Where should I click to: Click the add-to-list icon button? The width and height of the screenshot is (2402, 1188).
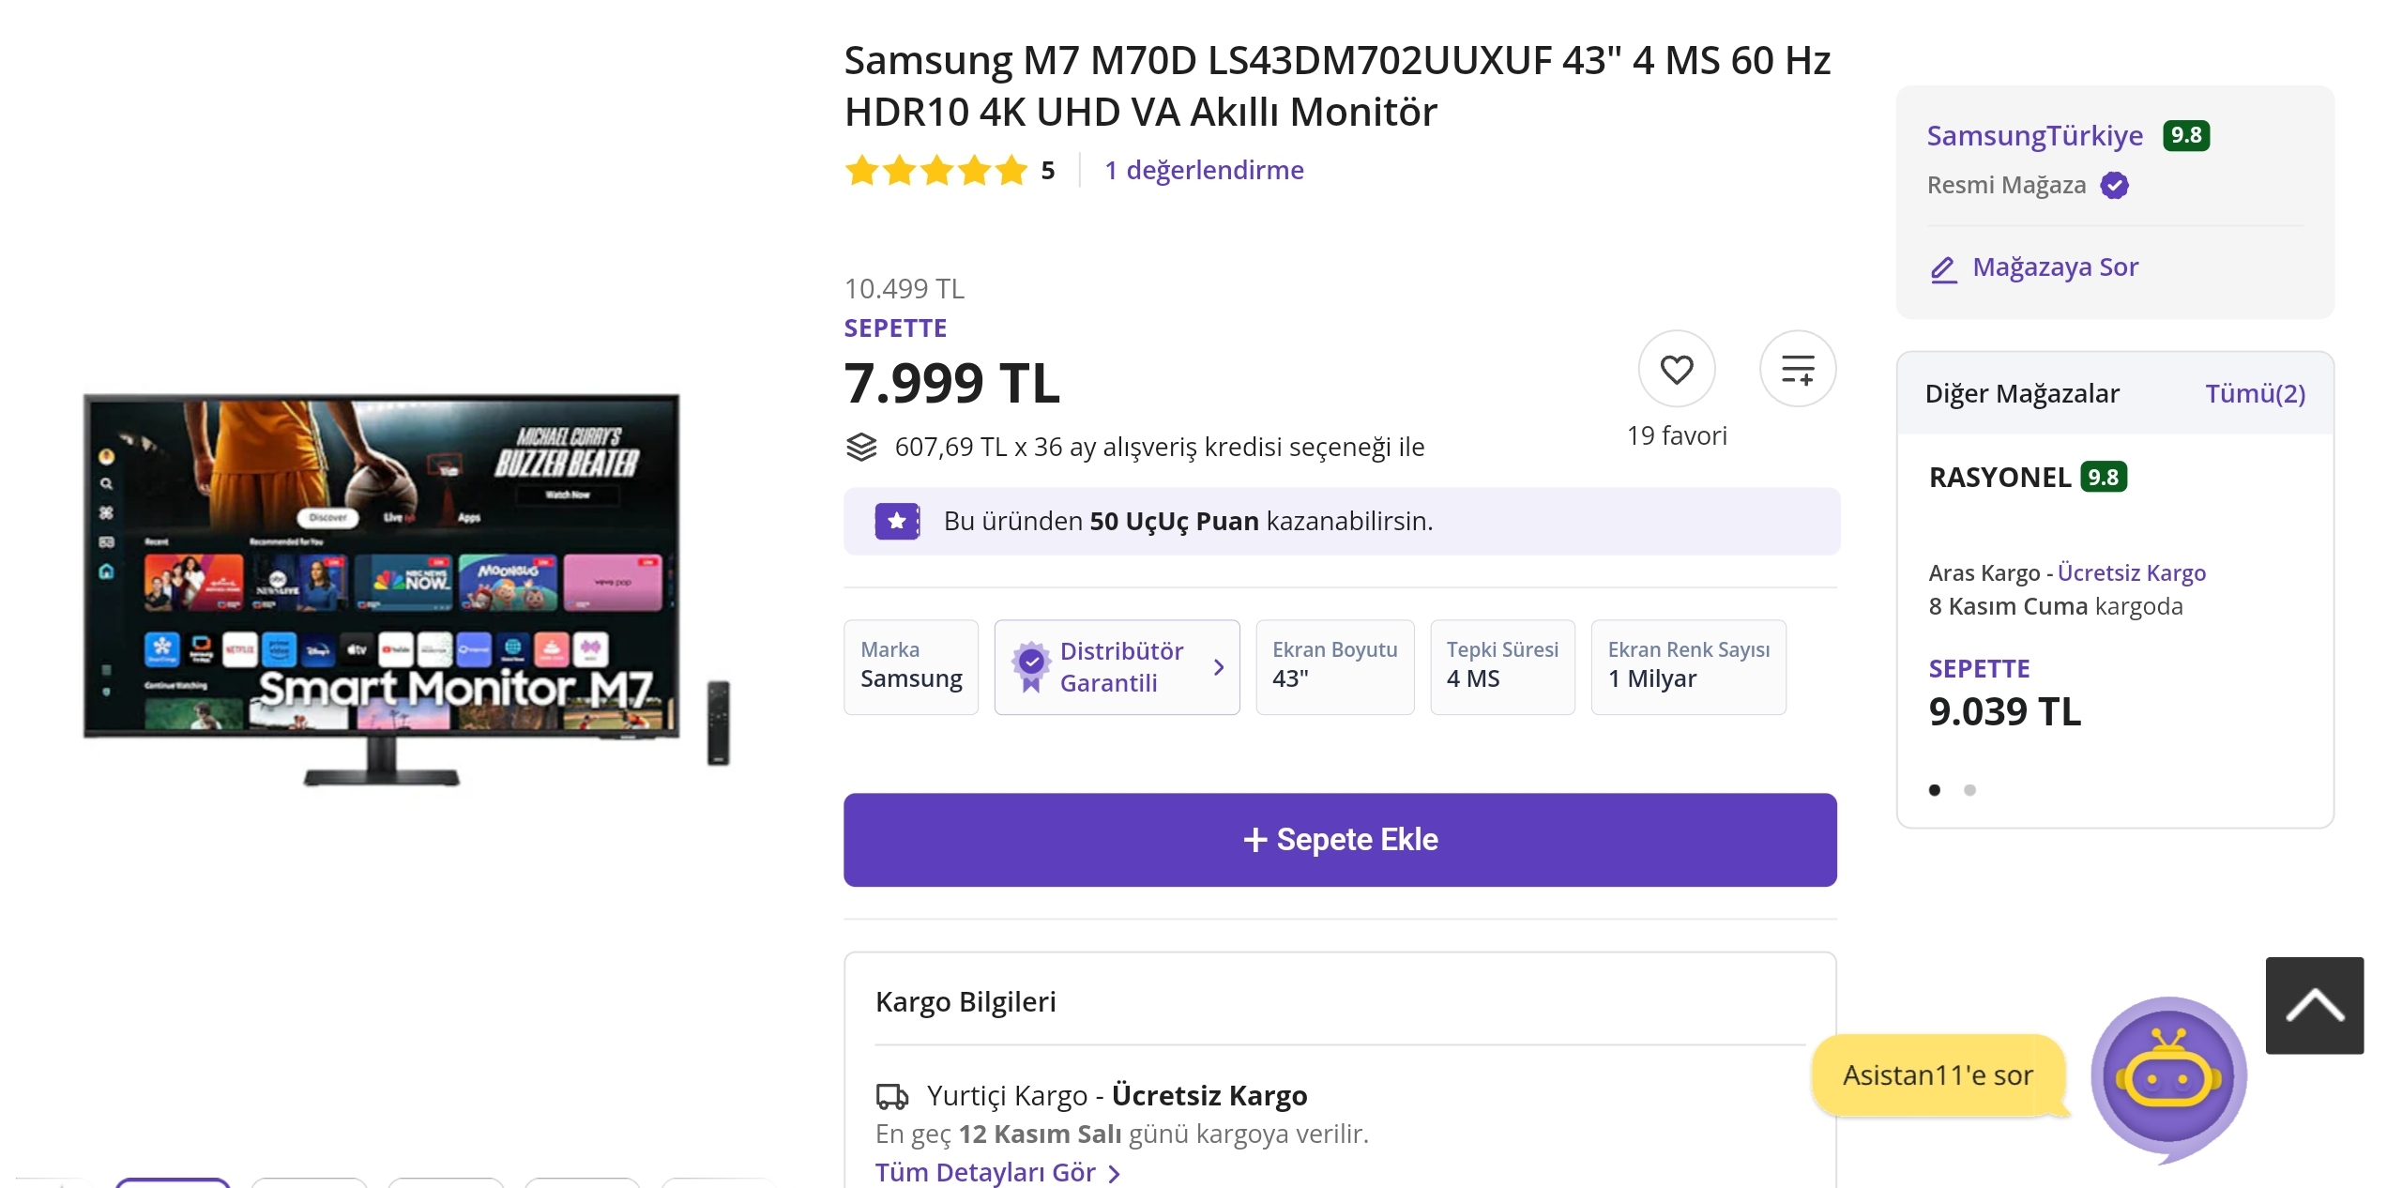(1797, 369)
